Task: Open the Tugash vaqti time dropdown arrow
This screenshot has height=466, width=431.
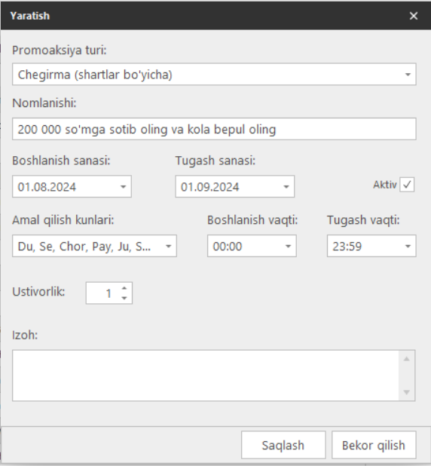Action: (x=408, y=246)
